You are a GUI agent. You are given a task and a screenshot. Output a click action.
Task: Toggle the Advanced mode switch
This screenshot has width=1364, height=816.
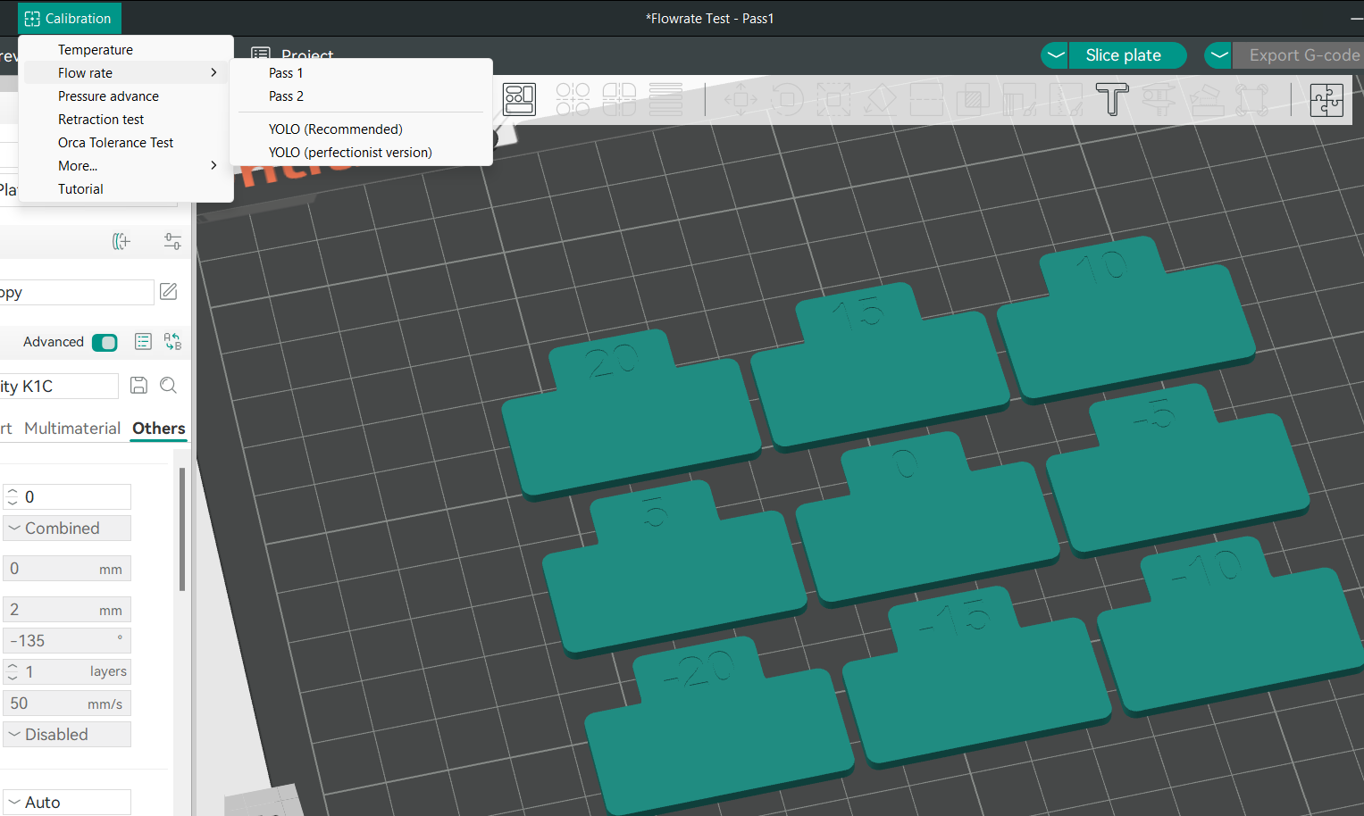click(105, 343)
